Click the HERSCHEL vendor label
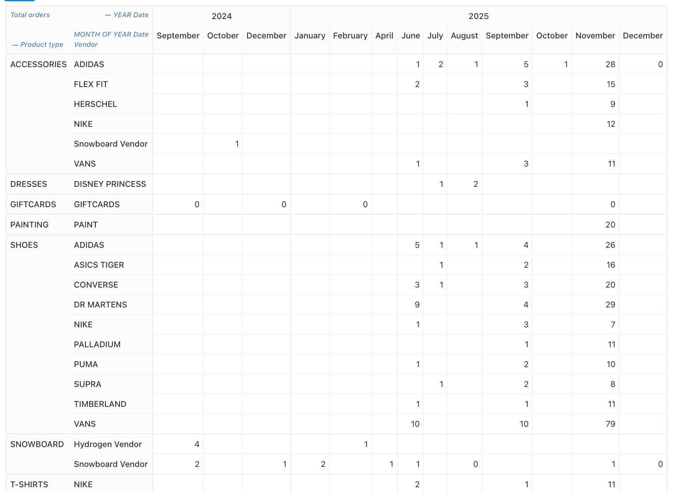Screen dimensions: 691x493 (95, 104)
